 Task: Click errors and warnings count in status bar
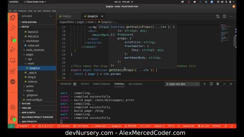46,126
